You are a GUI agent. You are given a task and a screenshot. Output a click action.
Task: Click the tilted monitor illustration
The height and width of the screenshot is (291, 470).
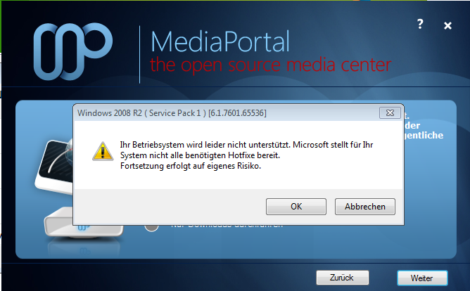point(55,167)
